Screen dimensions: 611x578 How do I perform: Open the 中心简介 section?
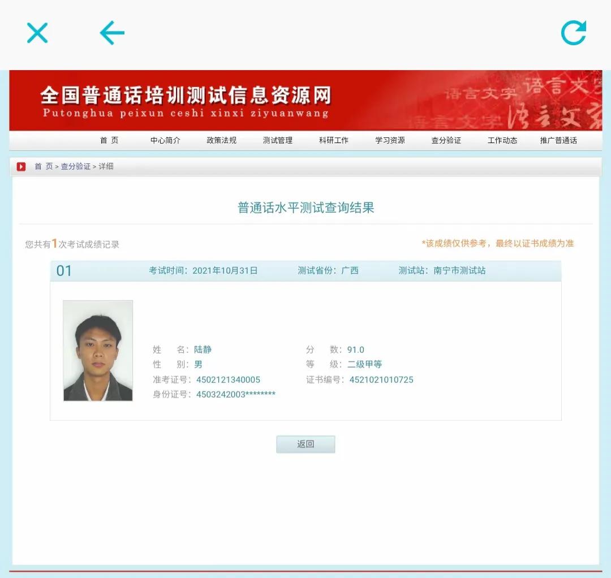click(x=165, y=141)
